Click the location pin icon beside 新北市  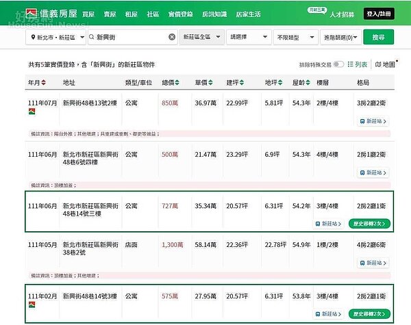[x=33, y=37]
